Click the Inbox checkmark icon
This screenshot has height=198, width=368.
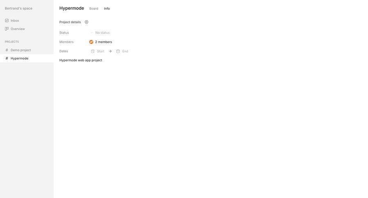(x=7, y=21)
